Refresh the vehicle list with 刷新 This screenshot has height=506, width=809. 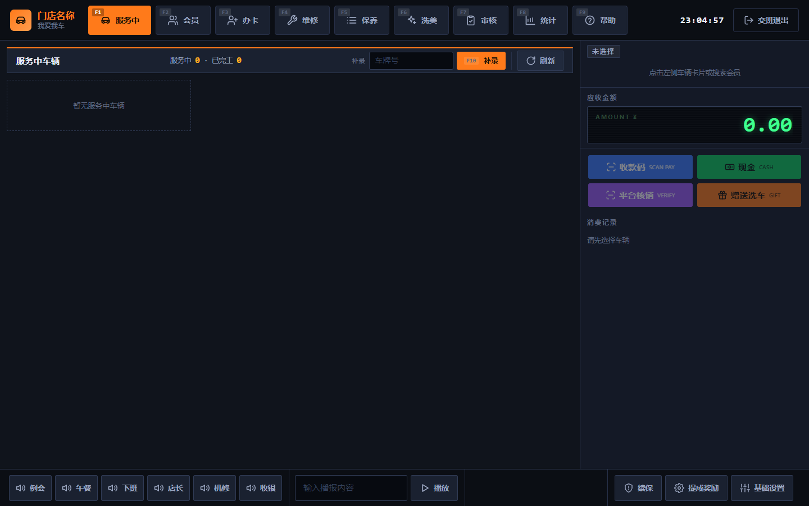(540, 61)
